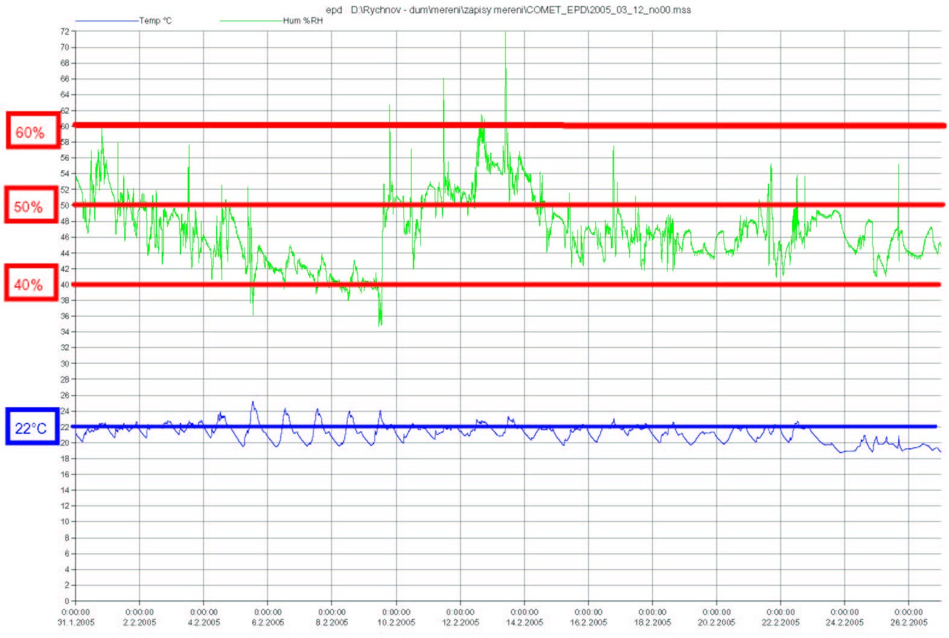
Task: Click the "72" value on the y-axis
Action: tap(65, 31)
